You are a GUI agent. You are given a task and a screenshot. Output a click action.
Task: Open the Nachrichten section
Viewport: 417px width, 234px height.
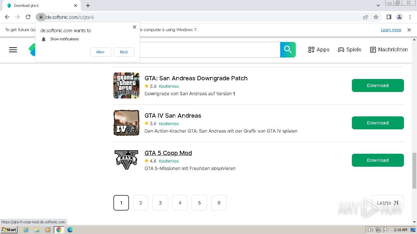pyautogui.click(x=389, y=50)
